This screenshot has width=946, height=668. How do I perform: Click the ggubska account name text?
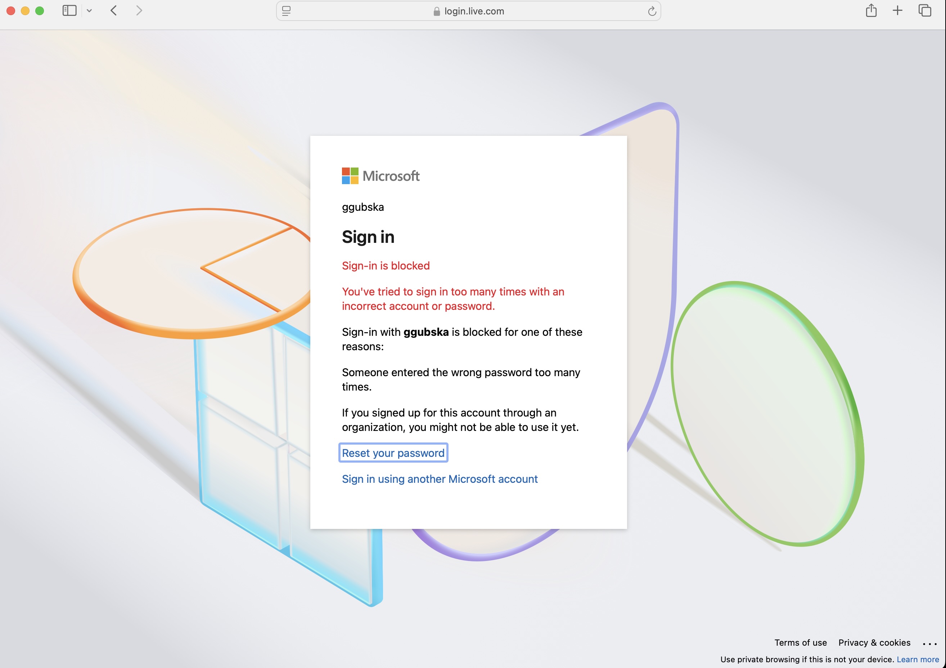click(x=363, y=207)
